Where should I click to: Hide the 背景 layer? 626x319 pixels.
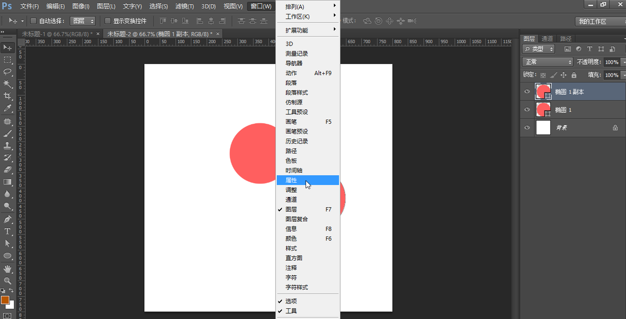pyautogui.click(x=527, y=128)
